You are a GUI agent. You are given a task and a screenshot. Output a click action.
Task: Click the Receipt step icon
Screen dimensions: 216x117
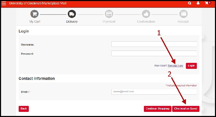point(183,14)
